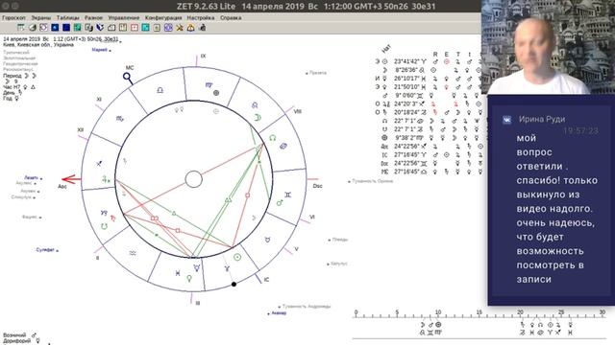
Task: Click the open folder shaped toolbar icon
Action: click(111, 28)
